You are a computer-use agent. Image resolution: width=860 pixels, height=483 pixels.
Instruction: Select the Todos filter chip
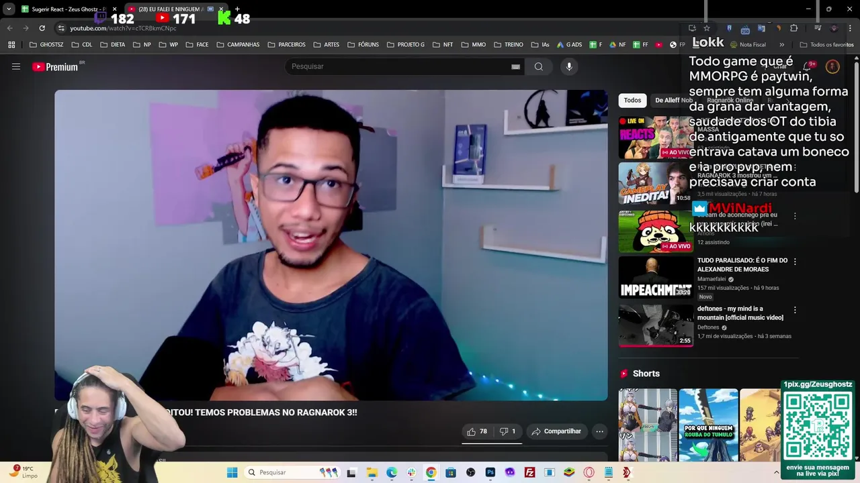[x=632, y=100]
